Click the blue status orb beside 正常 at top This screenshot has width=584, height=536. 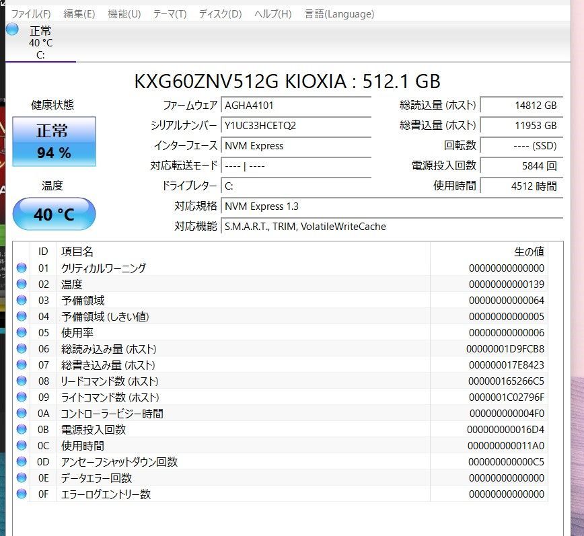tap(12, 29)
